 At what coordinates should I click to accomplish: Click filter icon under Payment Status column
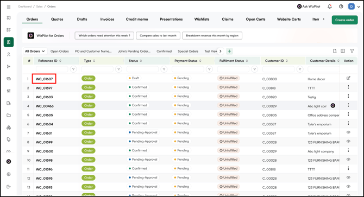tap(209, 69)
